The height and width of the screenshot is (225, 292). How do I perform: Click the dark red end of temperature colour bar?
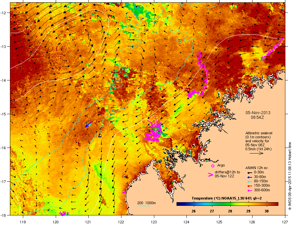pyautogui.click(x=277, y=204)
